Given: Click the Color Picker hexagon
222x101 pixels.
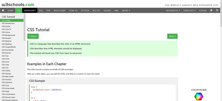Looking at the screenshot, I should point(199,97).
